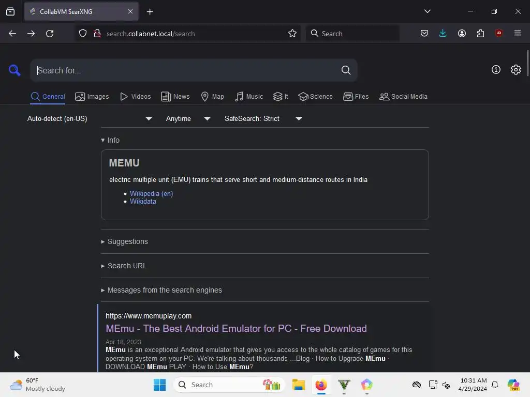Open weather widget showing 60°F
530x397 pixels.
pyautogui.click(x=37, y=385)
